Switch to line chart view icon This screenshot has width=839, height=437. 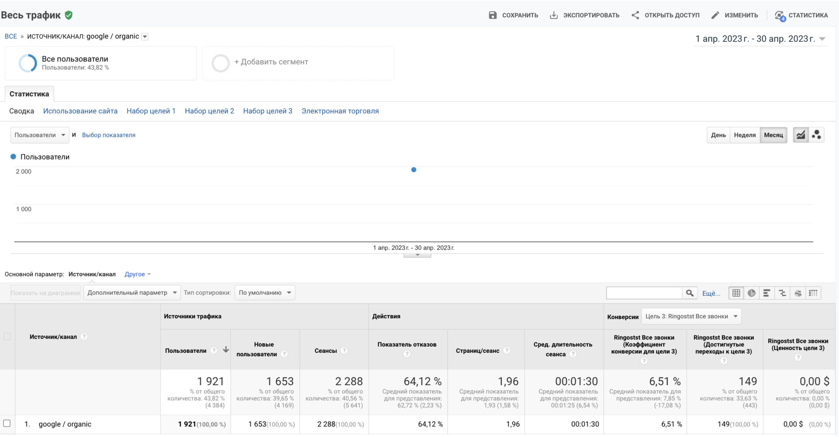[801, 135]
